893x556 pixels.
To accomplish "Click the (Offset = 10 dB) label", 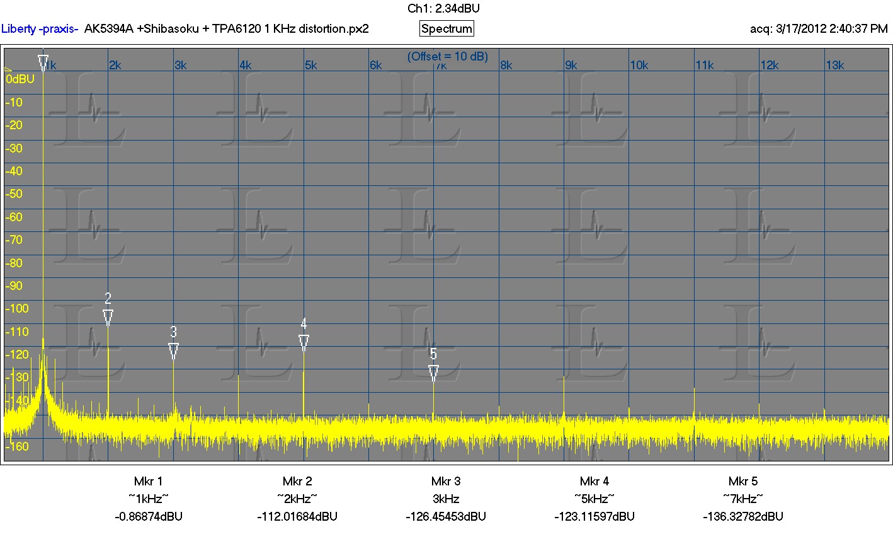I will click(448, 56).
